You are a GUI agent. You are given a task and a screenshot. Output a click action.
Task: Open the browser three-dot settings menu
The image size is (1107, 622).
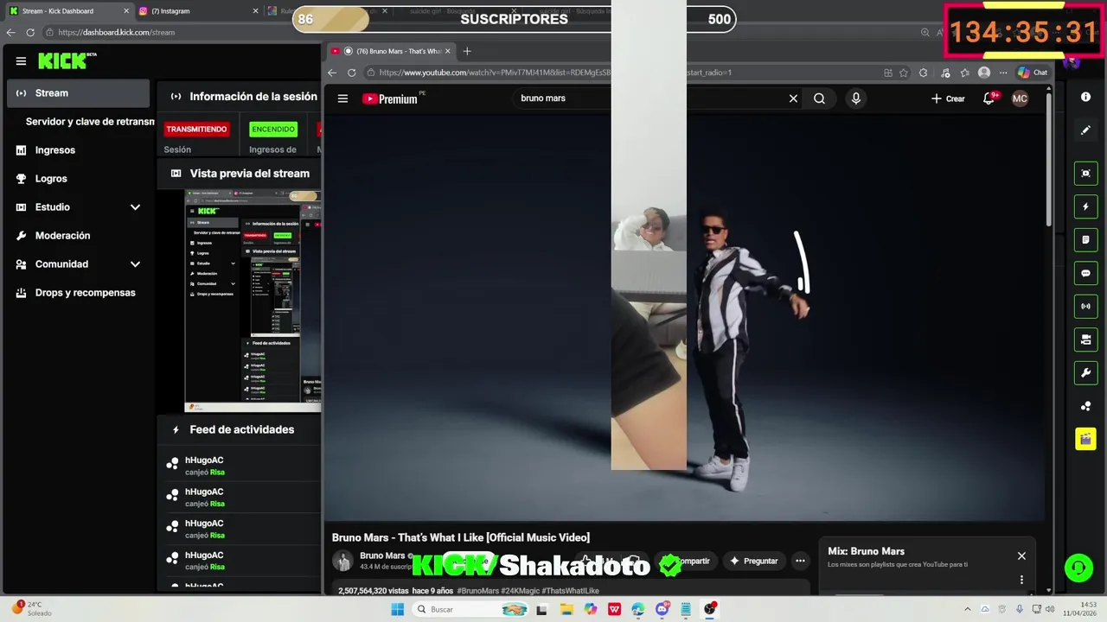[1003, 73]
